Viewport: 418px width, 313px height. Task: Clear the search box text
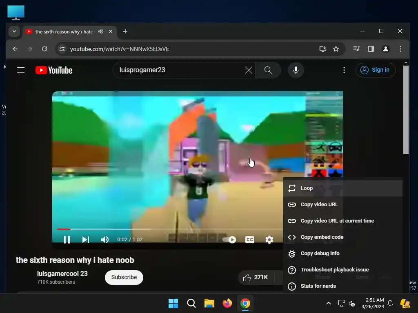coord(249,70)
